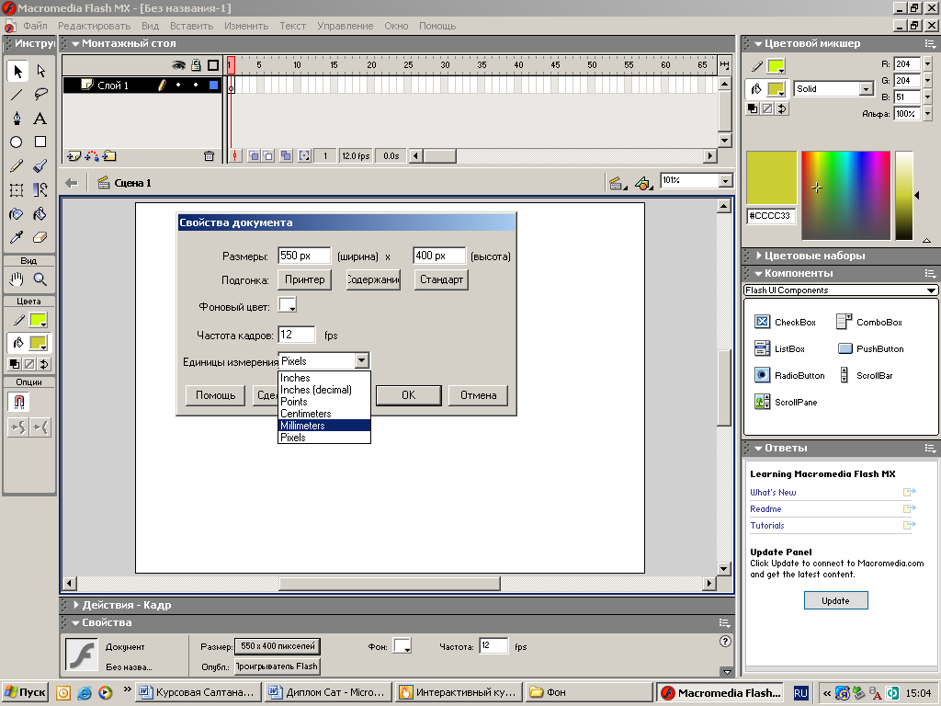Open the stage zoom 101% dropdown
This screenshot has width=941, height=706.
pos(726,181)
